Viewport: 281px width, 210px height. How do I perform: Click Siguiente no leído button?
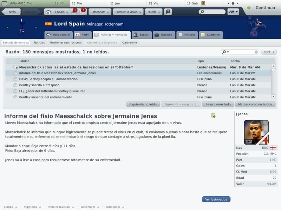click(x=143, y=104)
